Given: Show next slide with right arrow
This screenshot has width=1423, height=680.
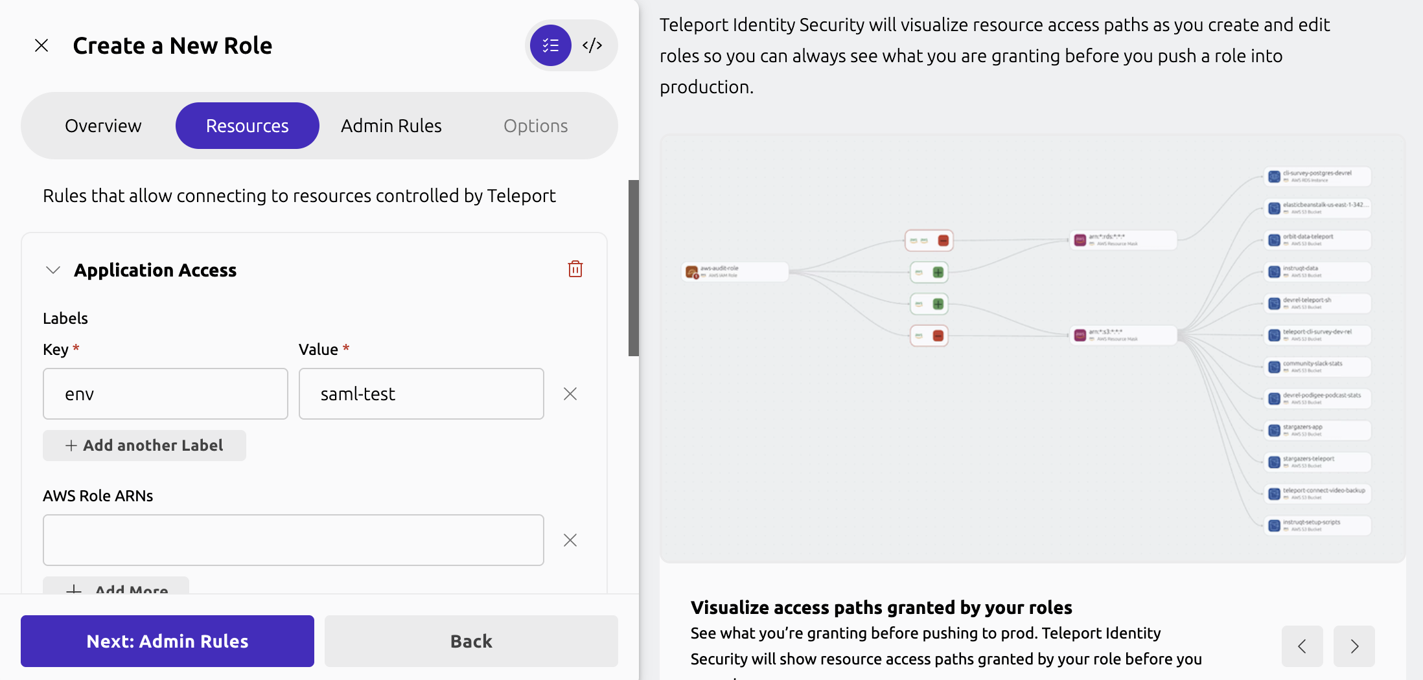Looking at the screenshot, I should 1354,646.
